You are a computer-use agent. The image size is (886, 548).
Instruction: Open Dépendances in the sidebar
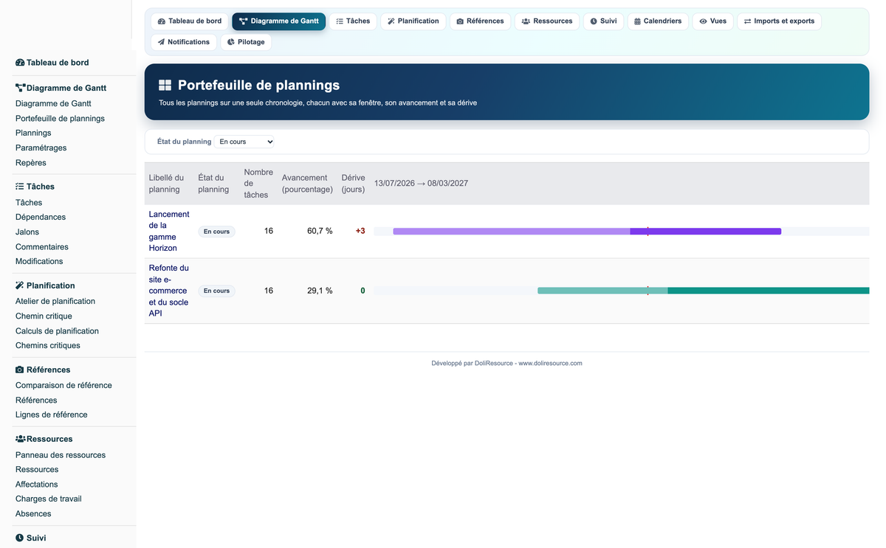coord(41,217)
